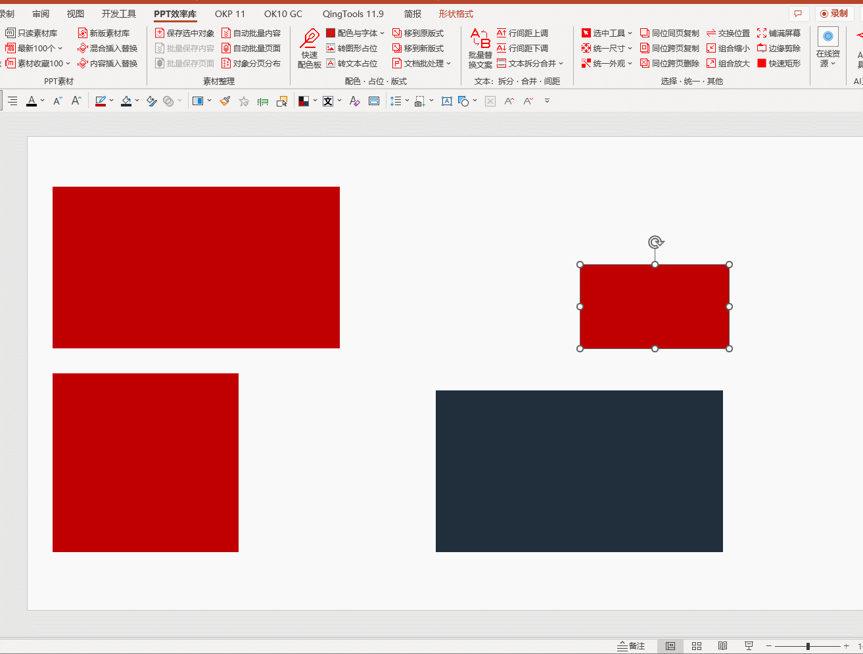Open 在线资源 dropdown

pos(828,48)
